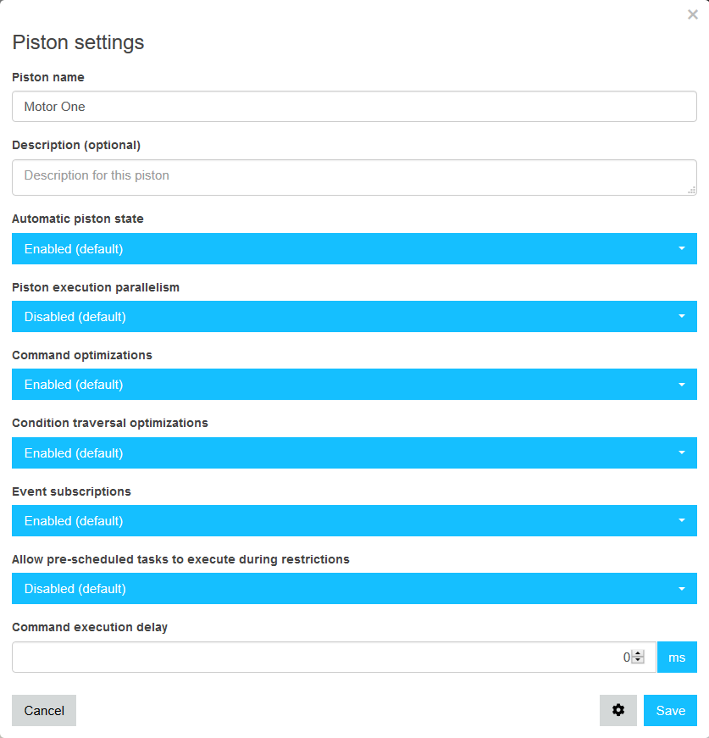Cancel the piston settings dialog
709x738 pixels.
44,710
